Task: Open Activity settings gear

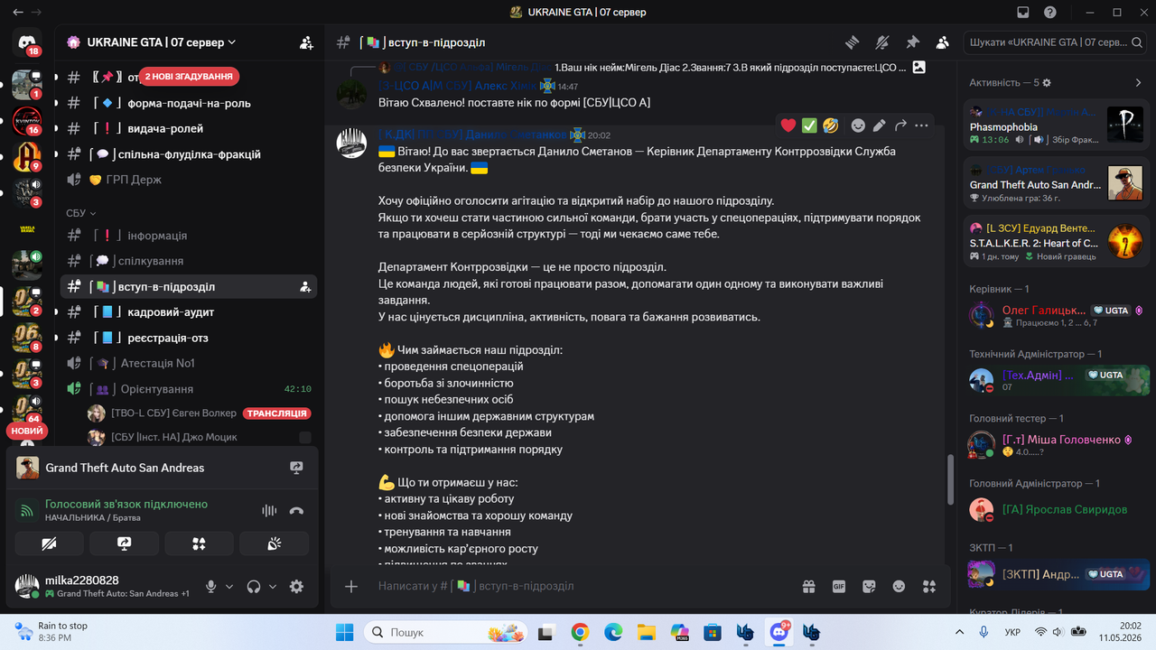Action: (x=1047, y=82)
